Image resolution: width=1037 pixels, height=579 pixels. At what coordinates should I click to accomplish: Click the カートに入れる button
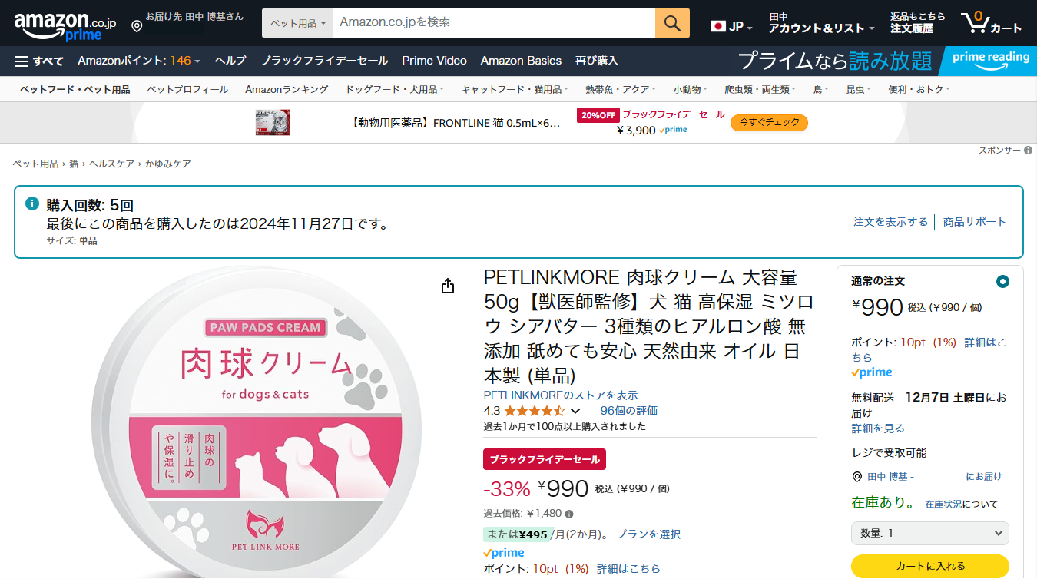(929, 566)
